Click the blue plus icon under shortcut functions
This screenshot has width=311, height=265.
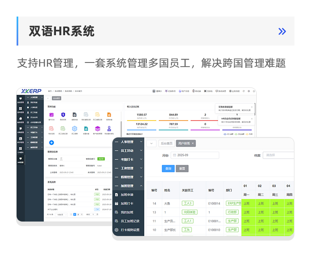tap(51, 142)
